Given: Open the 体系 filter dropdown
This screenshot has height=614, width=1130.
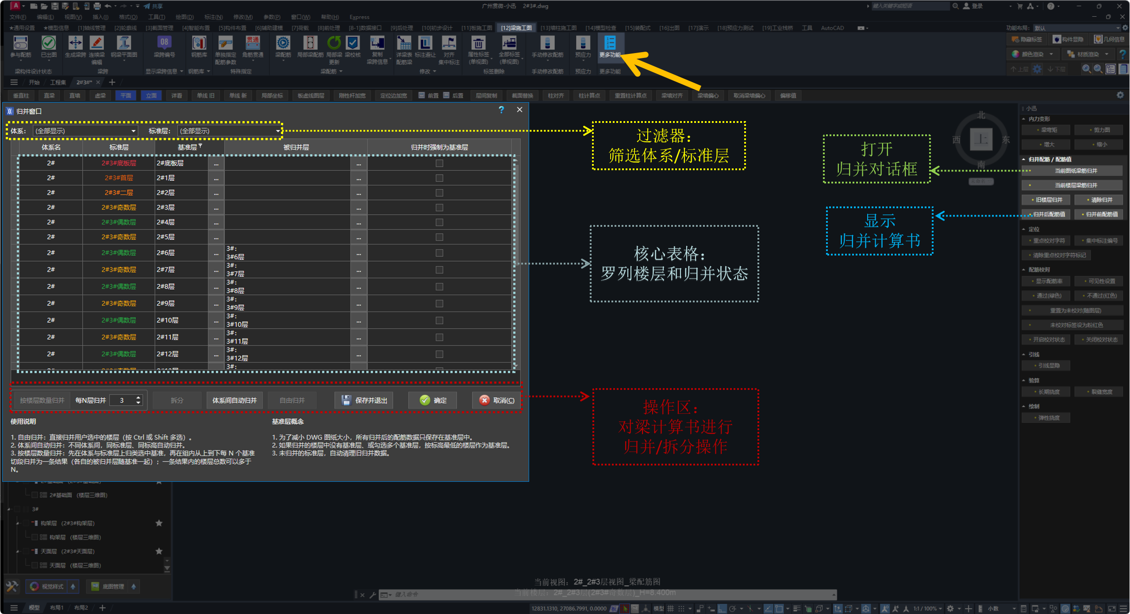Looking at the screenshot, I should [85, 131].
